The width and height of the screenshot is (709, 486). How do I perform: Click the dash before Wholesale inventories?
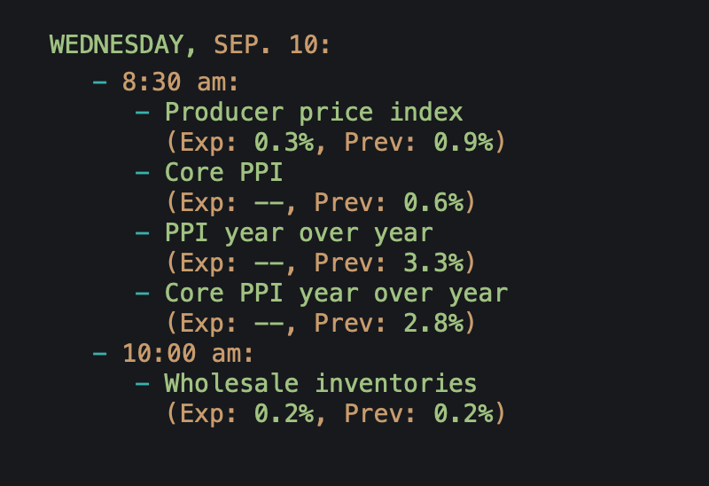[x=142, y=384]
